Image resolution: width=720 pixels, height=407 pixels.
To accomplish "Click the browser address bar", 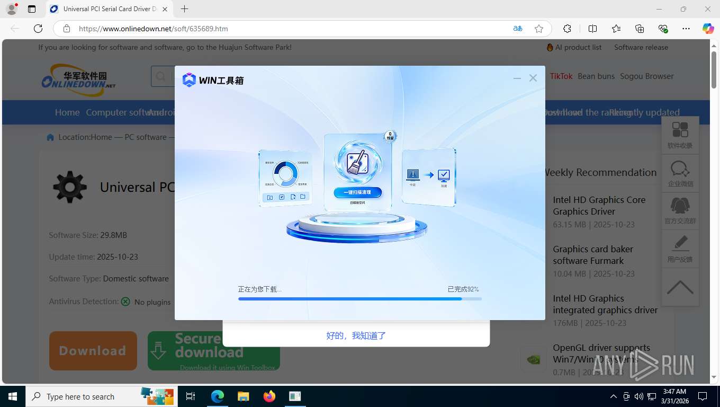I will point(291,29).
